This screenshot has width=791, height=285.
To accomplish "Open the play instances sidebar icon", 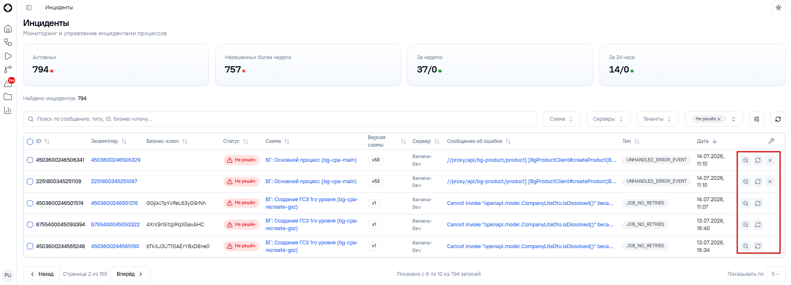I will coord(8,56).
